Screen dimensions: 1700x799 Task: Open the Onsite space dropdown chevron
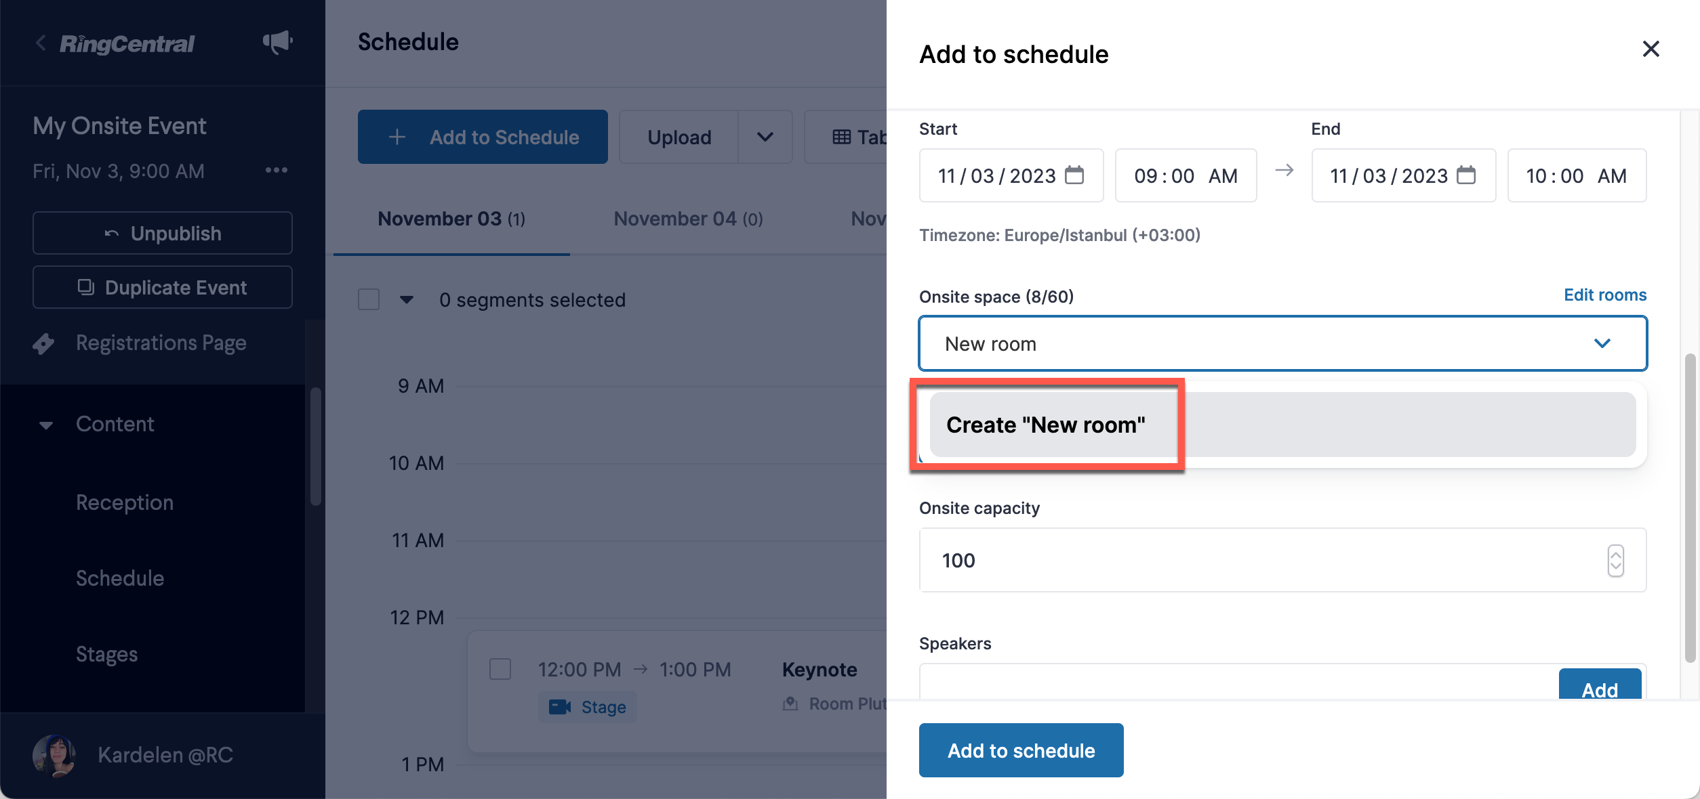(x=1602, y=343)
